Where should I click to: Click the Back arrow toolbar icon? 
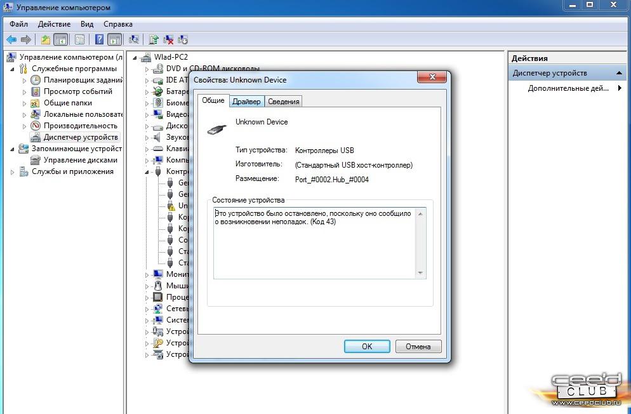pyautogui.click(x=11, y=39)
